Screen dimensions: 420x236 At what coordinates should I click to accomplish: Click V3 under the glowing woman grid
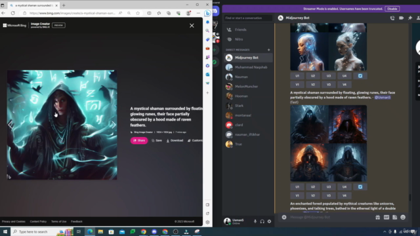[329, 85]
